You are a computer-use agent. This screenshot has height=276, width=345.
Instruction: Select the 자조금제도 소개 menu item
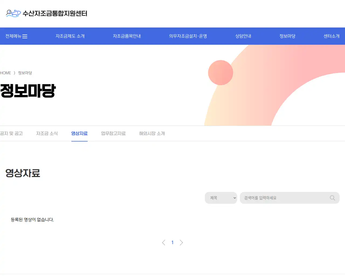(x=70, y=36)
